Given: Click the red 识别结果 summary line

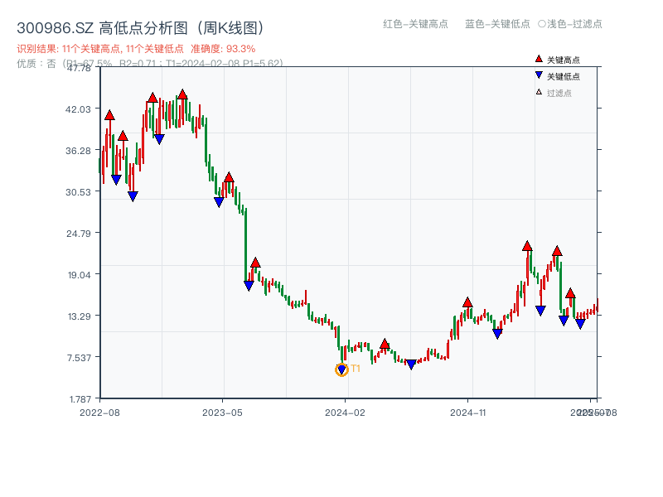Looking at the screenshot, I should click(x=136, y=49).
